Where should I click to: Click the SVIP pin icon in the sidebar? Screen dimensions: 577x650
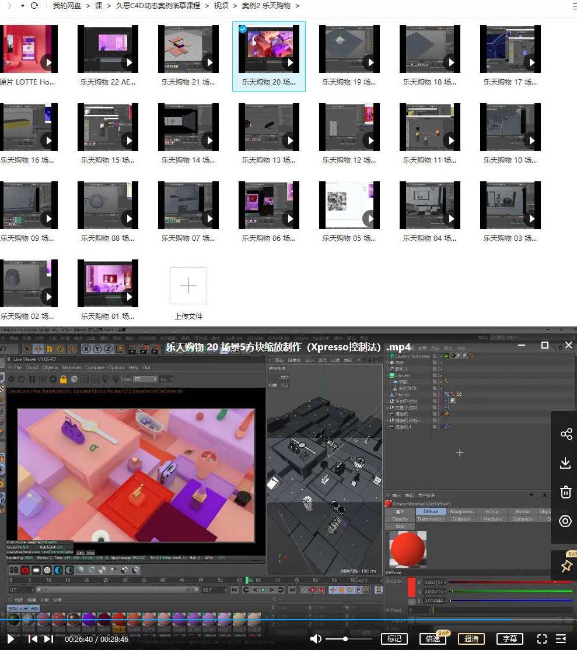click(x=565, y=564)
